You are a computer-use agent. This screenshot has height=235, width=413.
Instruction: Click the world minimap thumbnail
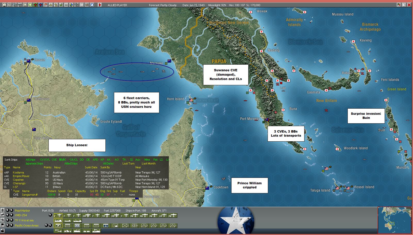[394, 220]
